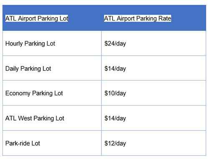Click the word 'Daily' in second row
Viewport: 209px width, 159px height.
(12, 68)
